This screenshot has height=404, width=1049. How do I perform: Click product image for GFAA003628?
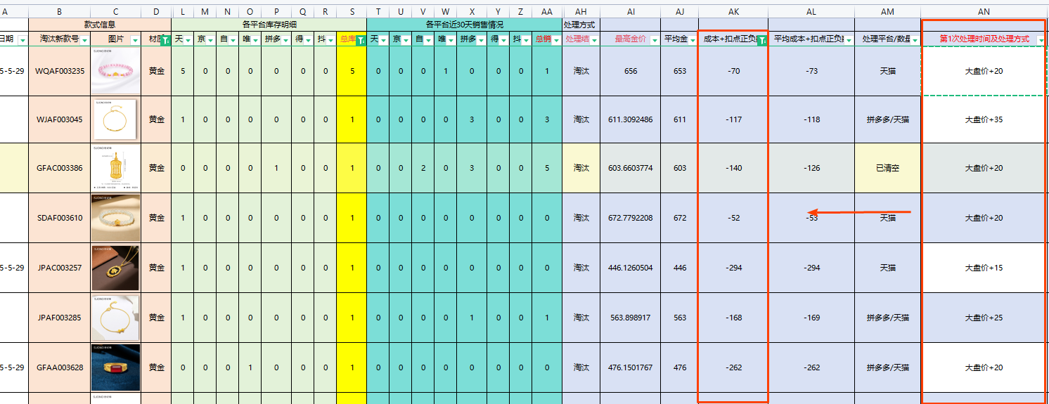(x=115, y=367)
